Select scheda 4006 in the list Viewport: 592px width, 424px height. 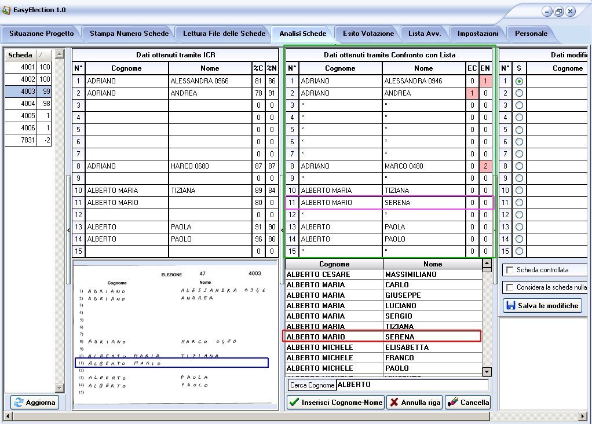pos(28,127)
